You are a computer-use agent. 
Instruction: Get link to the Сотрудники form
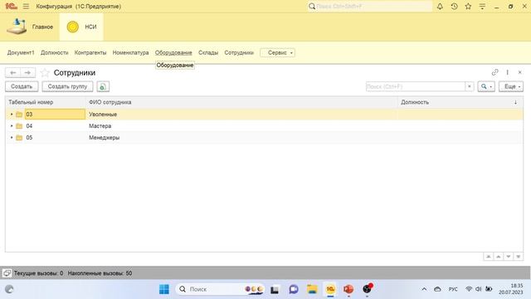coord(494,72)
